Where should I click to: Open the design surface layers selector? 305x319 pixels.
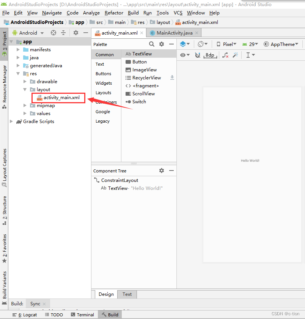pos(185,44)
